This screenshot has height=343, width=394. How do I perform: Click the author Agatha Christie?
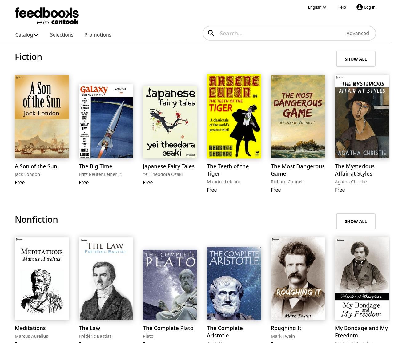(x=351, y=181)
